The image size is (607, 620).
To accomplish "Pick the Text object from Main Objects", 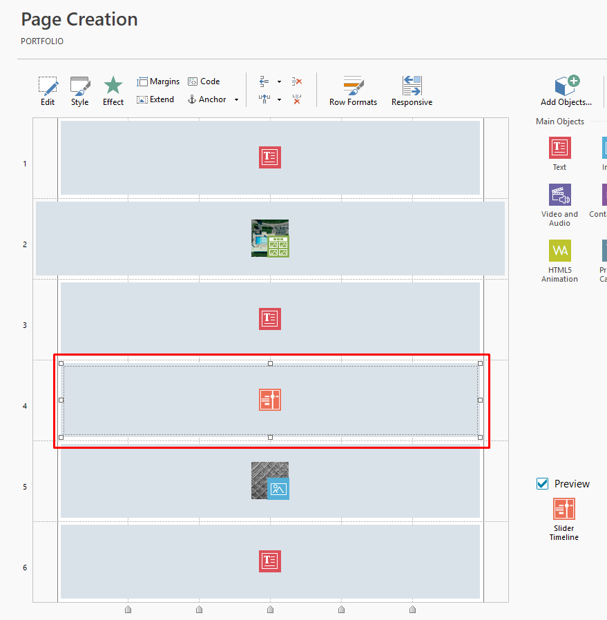I will click(559, 153).
